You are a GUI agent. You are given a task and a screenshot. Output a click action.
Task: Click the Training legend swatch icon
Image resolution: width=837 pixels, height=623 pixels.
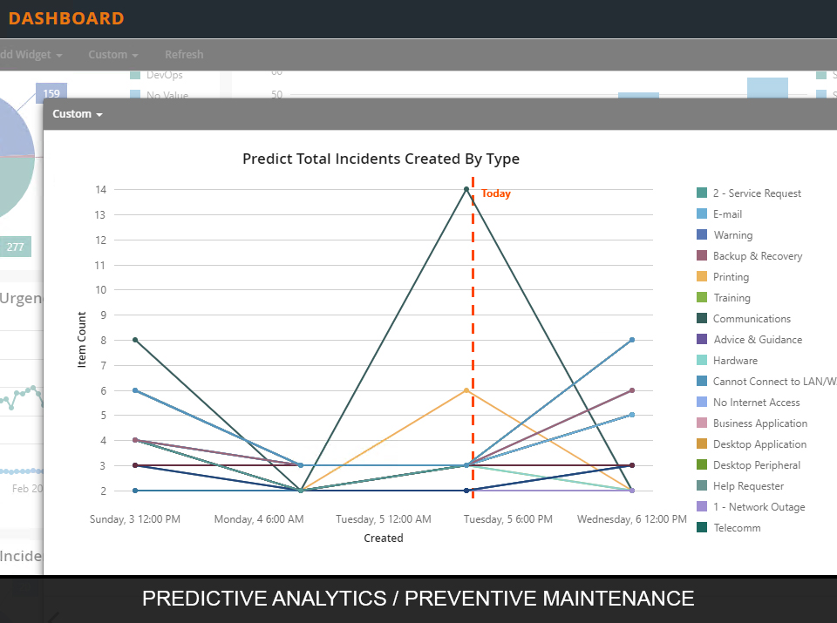coord(702,298)
